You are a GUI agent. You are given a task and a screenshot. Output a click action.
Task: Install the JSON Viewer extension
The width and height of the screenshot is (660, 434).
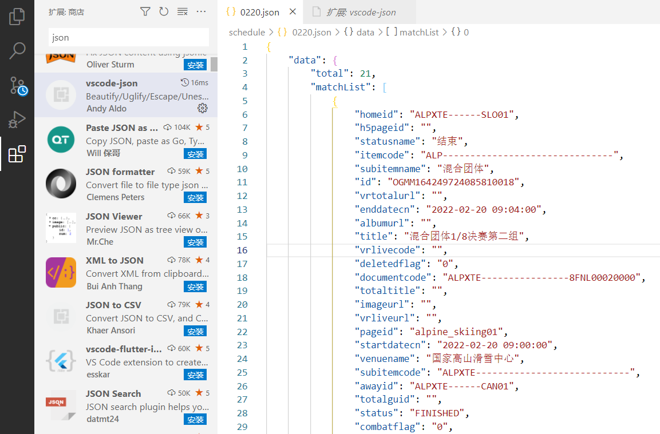click(x=195, y=242)
